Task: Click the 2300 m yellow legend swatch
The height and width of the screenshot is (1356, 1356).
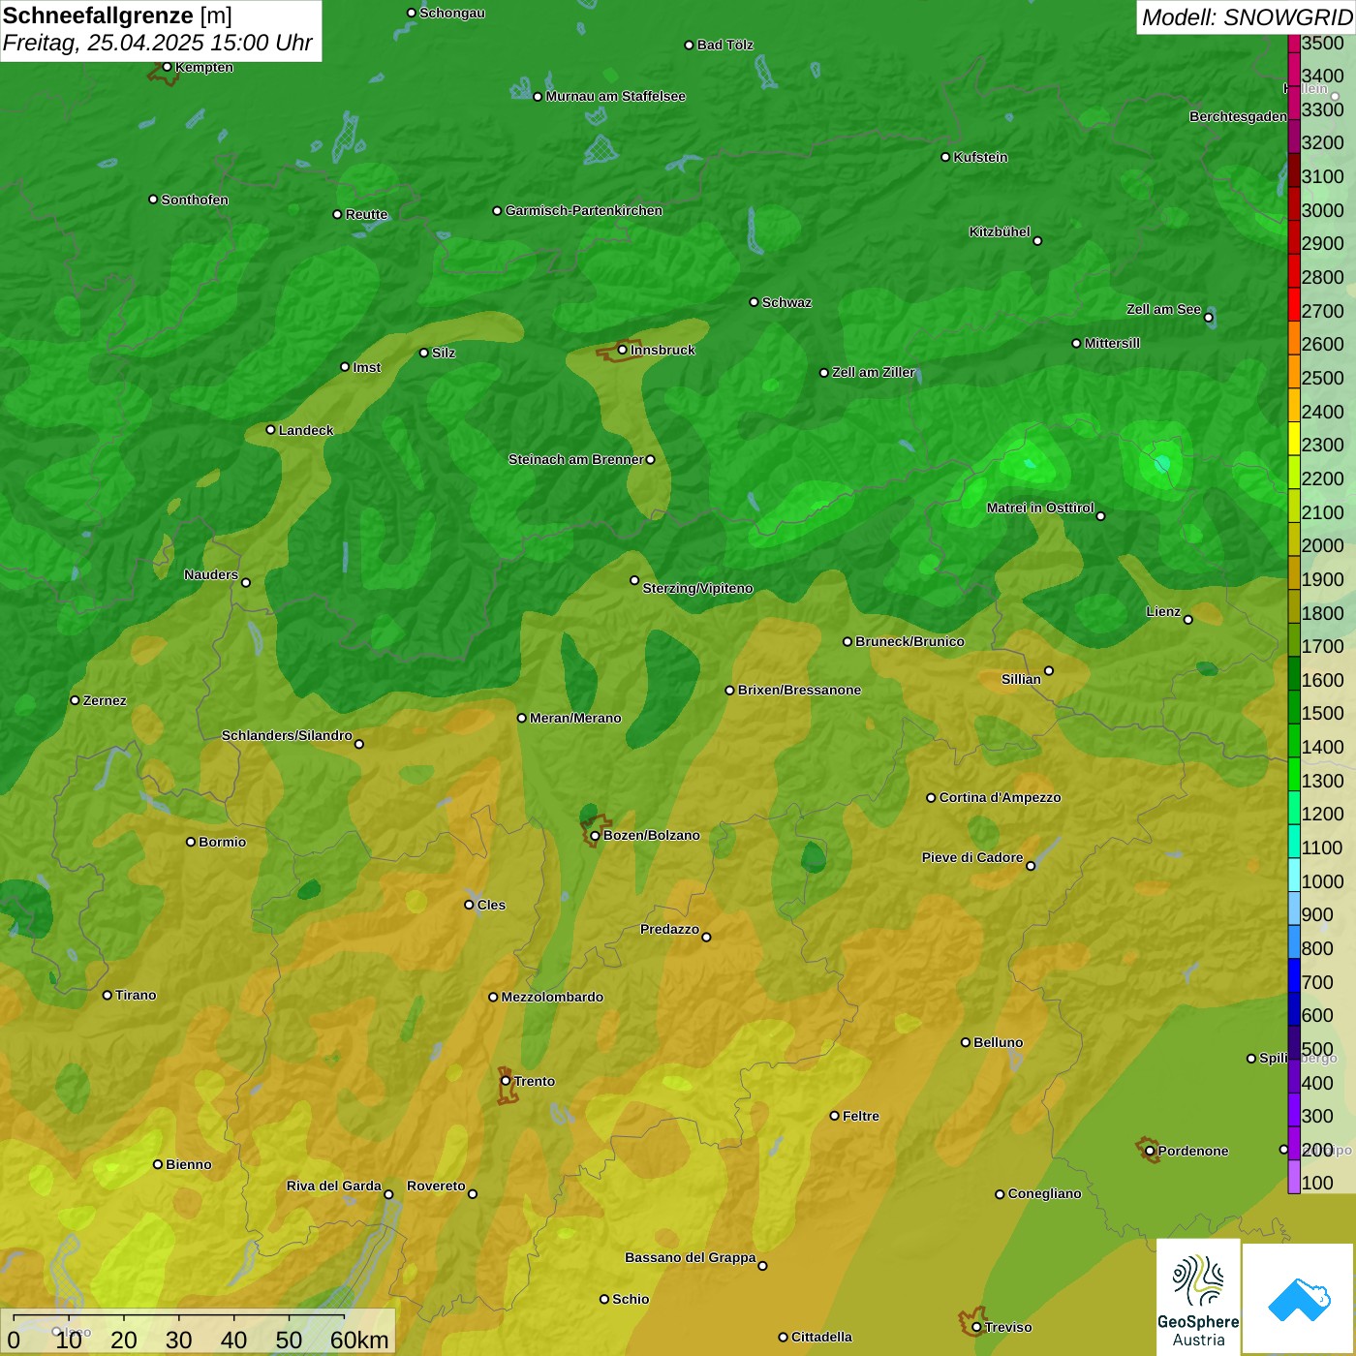Action: click(1294, 438)
